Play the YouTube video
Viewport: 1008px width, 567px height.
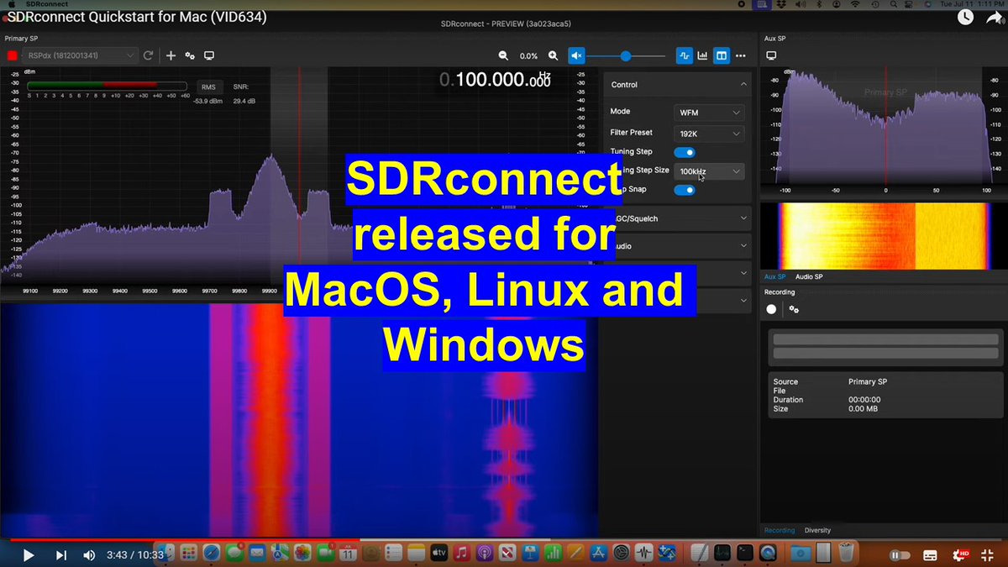point(28,555)
